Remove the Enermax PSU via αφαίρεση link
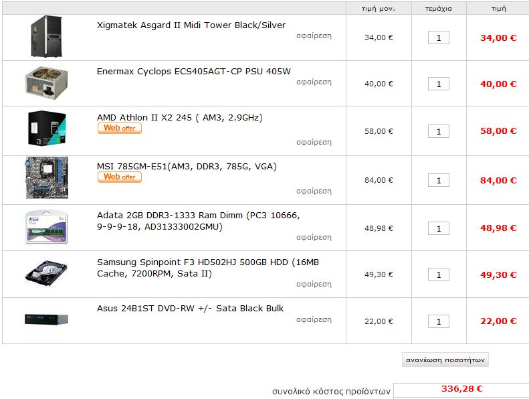 point(314,82)
